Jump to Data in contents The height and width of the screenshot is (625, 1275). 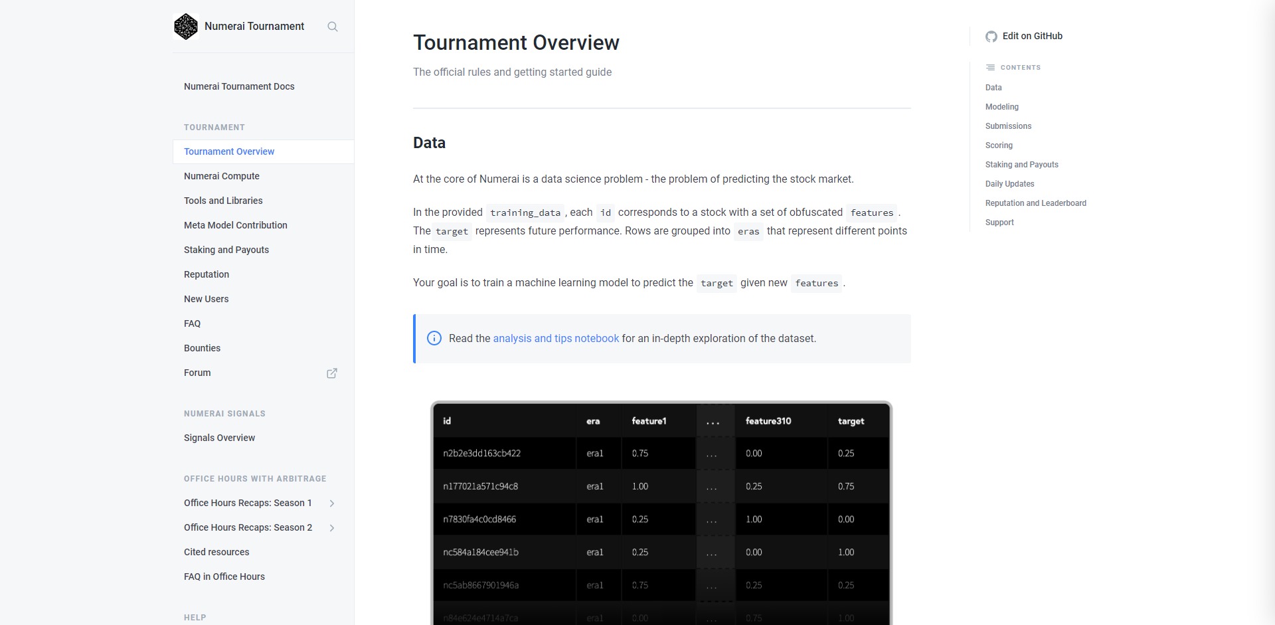[x=993, y=88]
